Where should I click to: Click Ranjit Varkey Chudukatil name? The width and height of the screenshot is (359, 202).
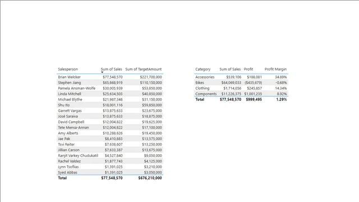(78, 155)
